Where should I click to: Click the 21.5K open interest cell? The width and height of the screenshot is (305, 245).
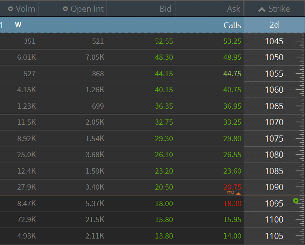[x=94, y=219]
